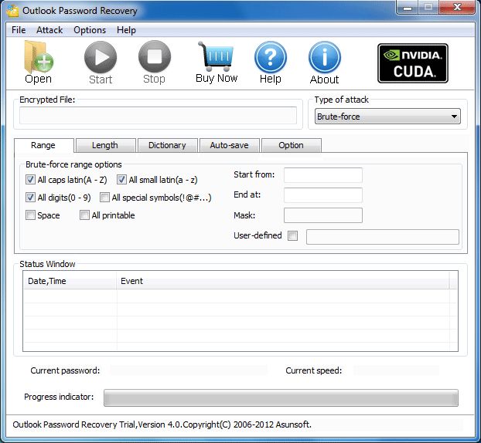Switch to the Dictionary tab

pyautogui.click(x=167, y=145)
